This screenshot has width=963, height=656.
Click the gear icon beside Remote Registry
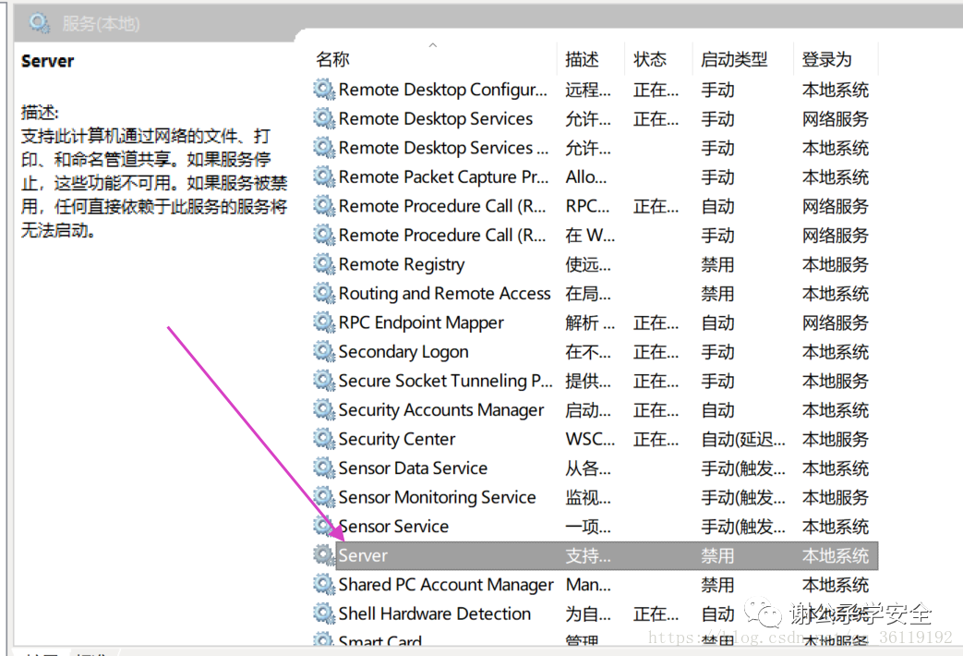point(324,264)
